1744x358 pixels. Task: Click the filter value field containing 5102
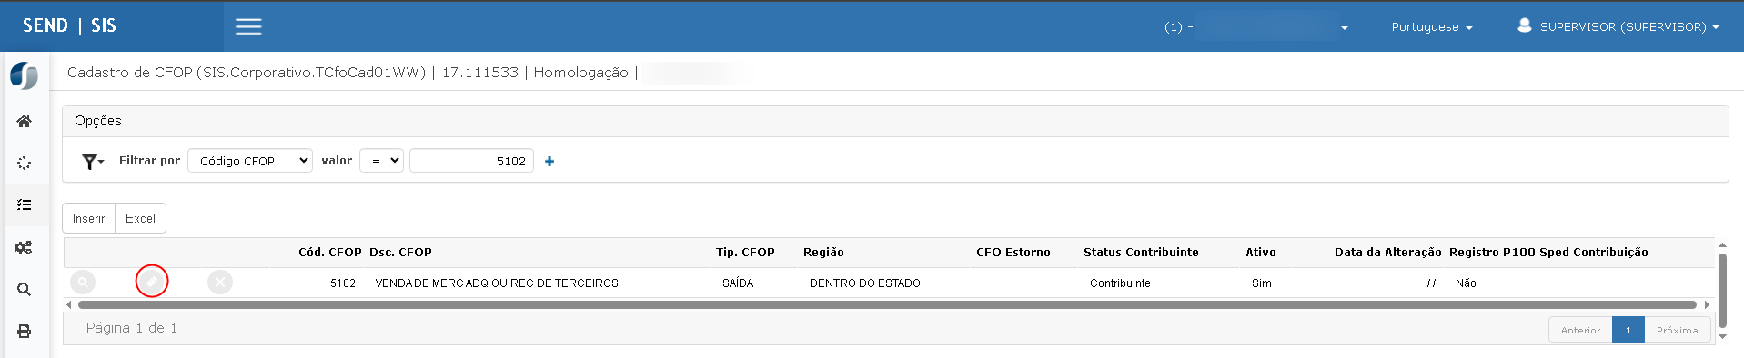(x=471, y=161)
